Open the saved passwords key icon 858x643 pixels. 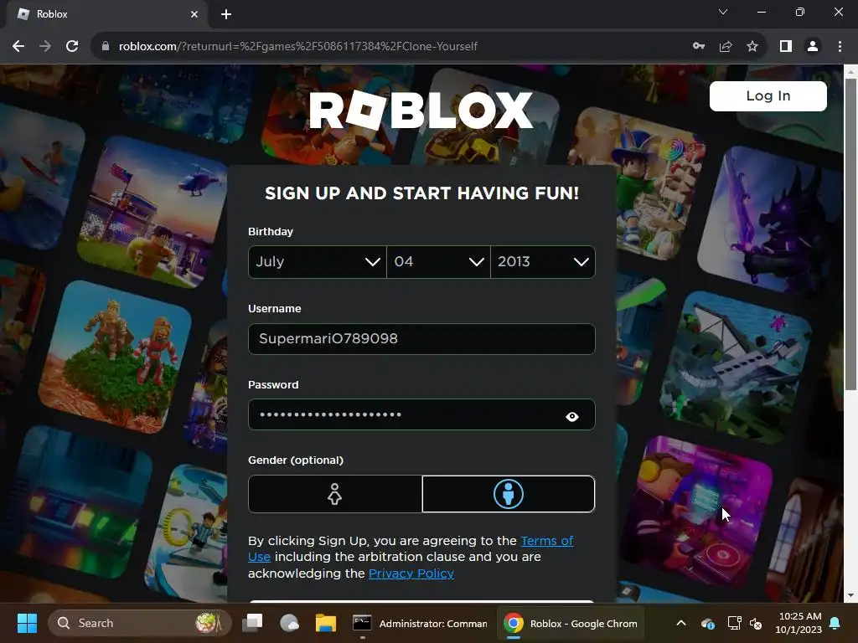pyautogui.click(x=699, y=47)
